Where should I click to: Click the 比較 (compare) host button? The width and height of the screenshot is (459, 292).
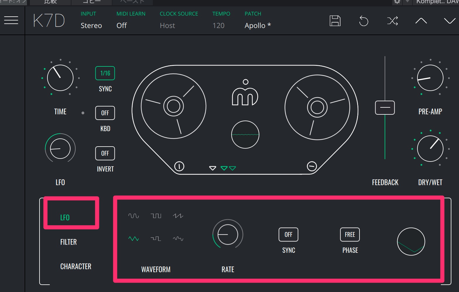(x=50, y=2)
